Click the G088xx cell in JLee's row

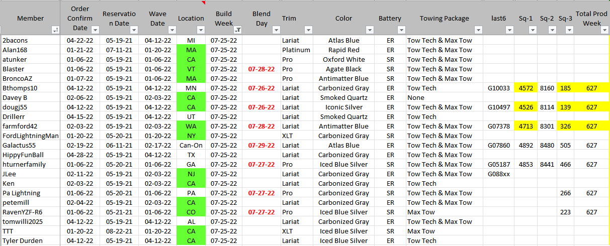tap(498, 174)
